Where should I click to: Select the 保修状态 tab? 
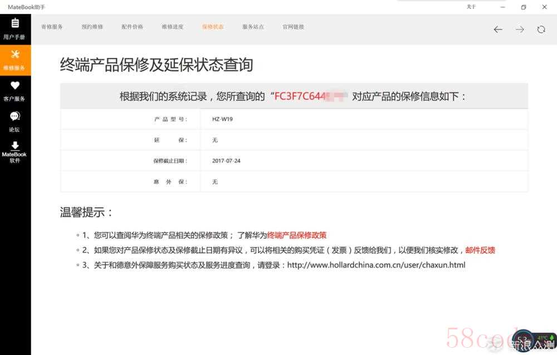[x=213, y=27]
